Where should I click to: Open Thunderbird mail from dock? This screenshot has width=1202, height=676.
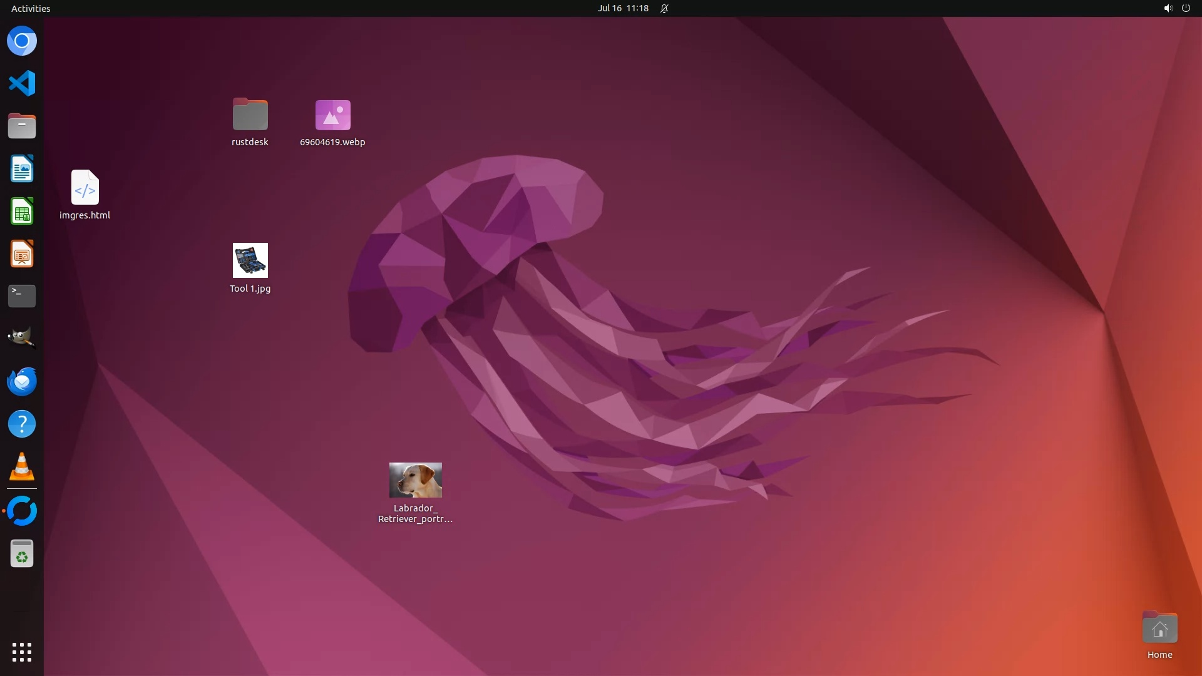click(22, 381)
